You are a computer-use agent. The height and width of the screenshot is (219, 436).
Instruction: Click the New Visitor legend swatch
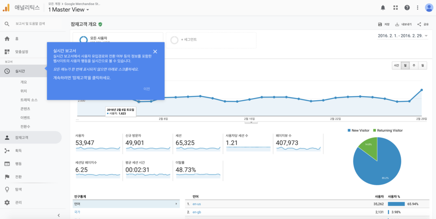pos(349,130)
